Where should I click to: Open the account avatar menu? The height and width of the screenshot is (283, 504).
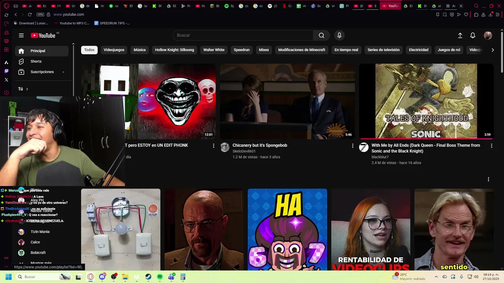point(488,35)
